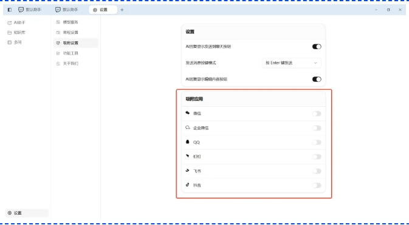This screenshot has width=409, height=225.
Task: Toggle AI回复显示编辑内容按钮 switch
Action: pyautogui.click(x=317, y=79)
